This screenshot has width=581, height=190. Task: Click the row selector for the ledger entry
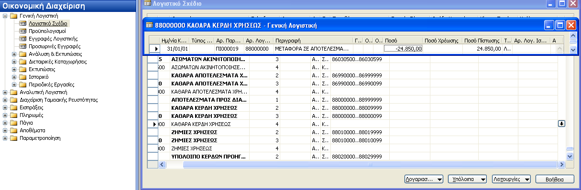(155, 49)
